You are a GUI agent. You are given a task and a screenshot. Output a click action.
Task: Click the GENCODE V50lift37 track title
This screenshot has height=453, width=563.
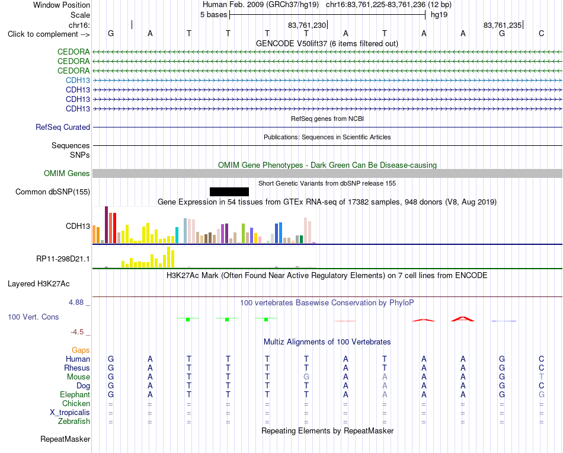coord(327,43)
